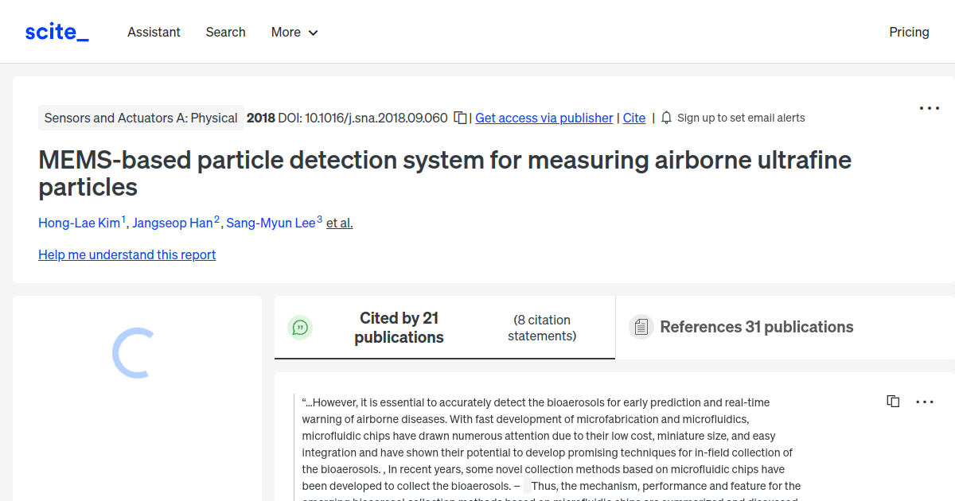Click the document icon beside References

click(x=641, y=327)
